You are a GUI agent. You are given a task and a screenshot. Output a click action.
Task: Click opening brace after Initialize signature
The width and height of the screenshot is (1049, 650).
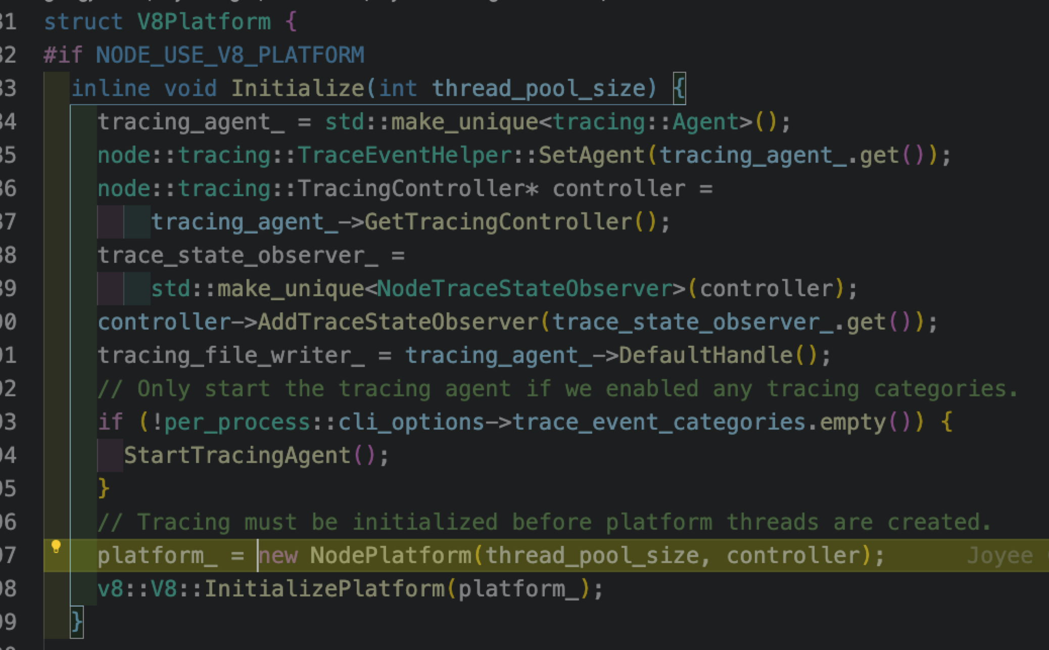679,89
